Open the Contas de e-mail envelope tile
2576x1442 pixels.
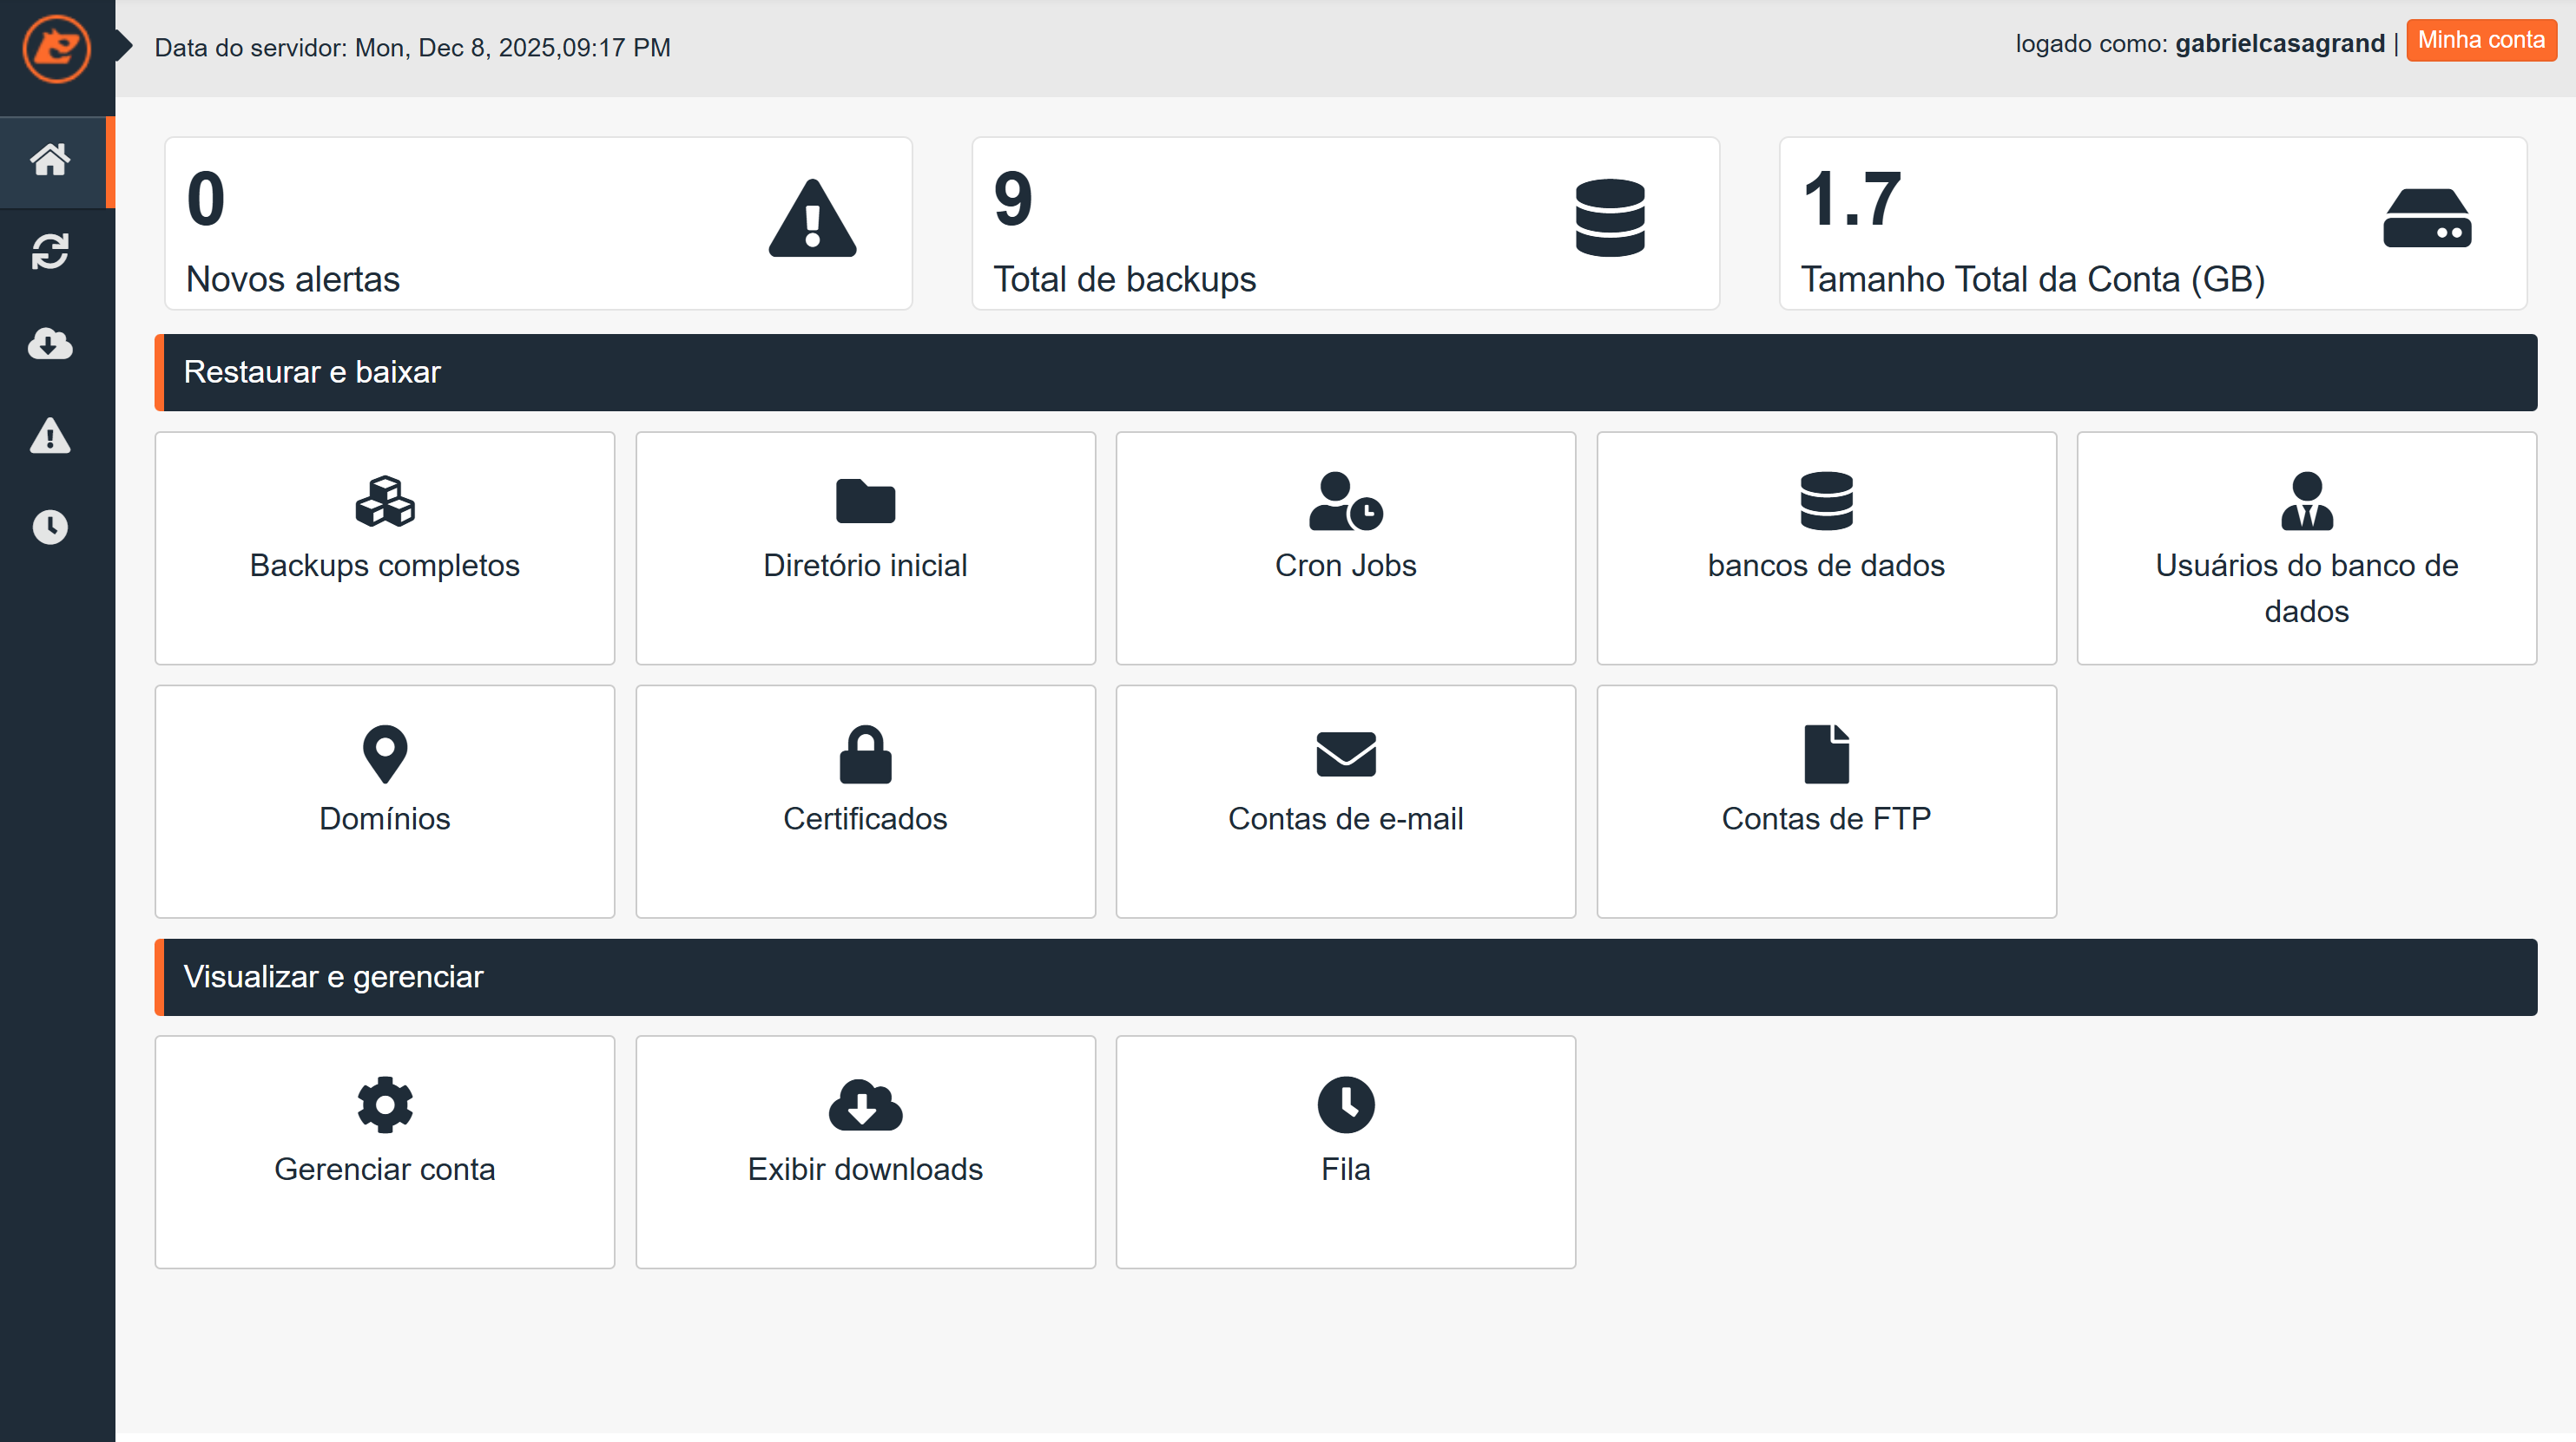tap(1345, 801)
